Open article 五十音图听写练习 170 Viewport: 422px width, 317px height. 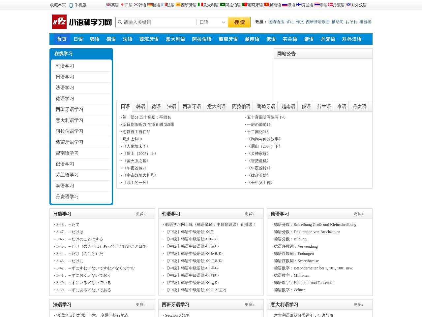266,117
